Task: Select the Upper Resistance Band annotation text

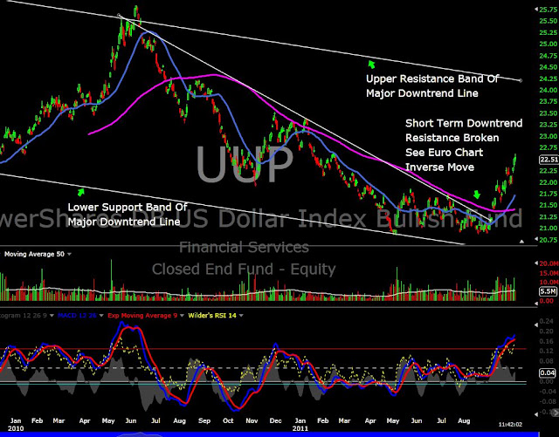Action: (432, 85)
